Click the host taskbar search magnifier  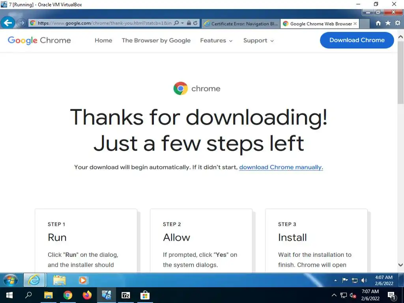pyautogui.click(x=28, y=295)
